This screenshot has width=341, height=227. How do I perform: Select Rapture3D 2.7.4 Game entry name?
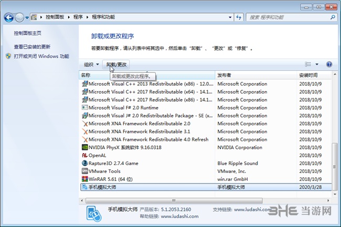[x=113, y=164]
